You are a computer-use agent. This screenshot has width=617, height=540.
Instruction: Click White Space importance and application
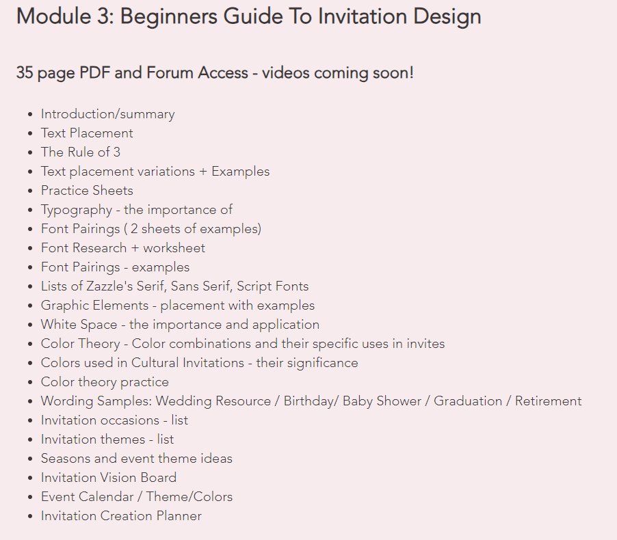(180, 325)
